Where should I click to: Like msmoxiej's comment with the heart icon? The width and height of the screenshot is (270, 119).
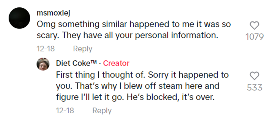point(254,26)
